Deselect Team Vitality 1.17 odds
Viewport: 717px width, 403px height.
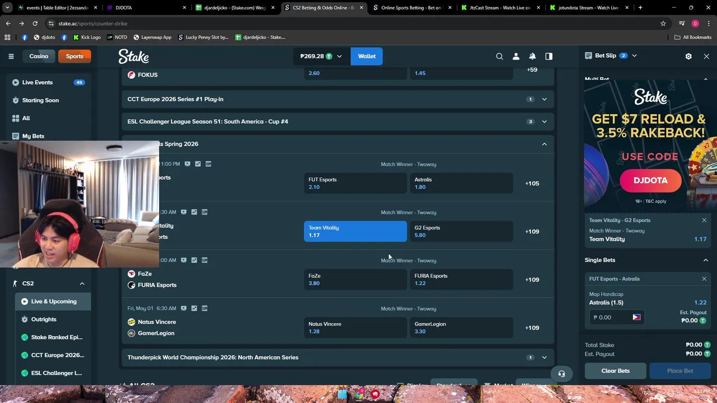[355, 231]
